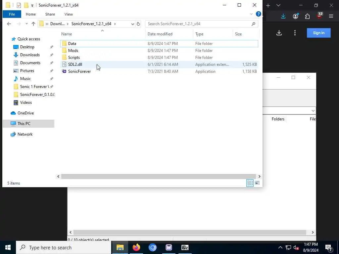Go up one folder level

pyautogui.click(x=33, y=24)
